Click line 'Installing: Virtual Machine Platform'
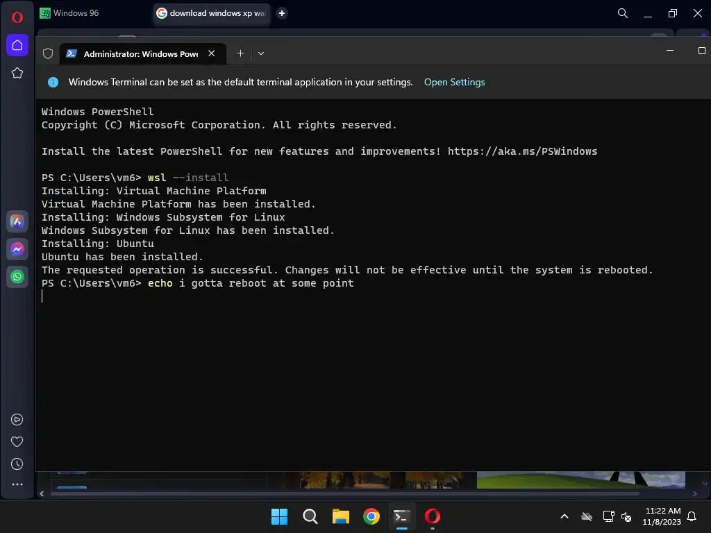The width and height of the screenshot is (711, 533). [153, 191]
